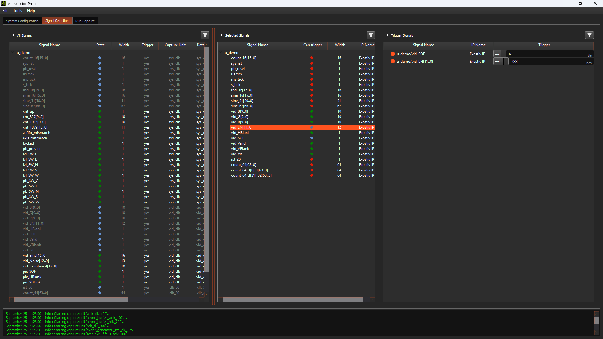Open the All Signals filter

(205, 35)
